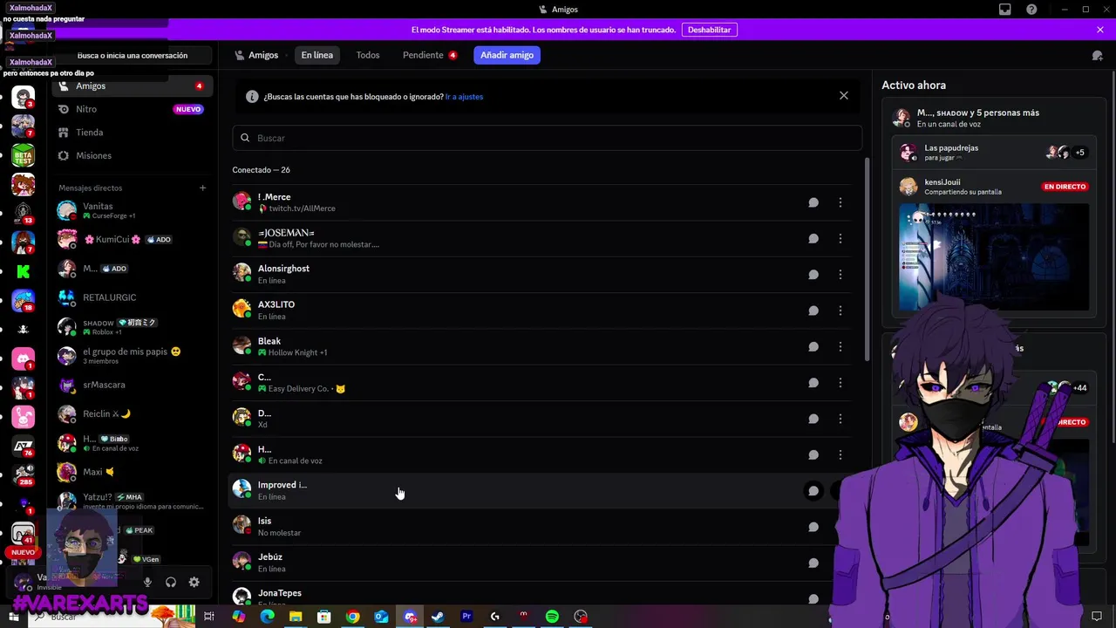Open Discord user settings gear

[194, 582]
